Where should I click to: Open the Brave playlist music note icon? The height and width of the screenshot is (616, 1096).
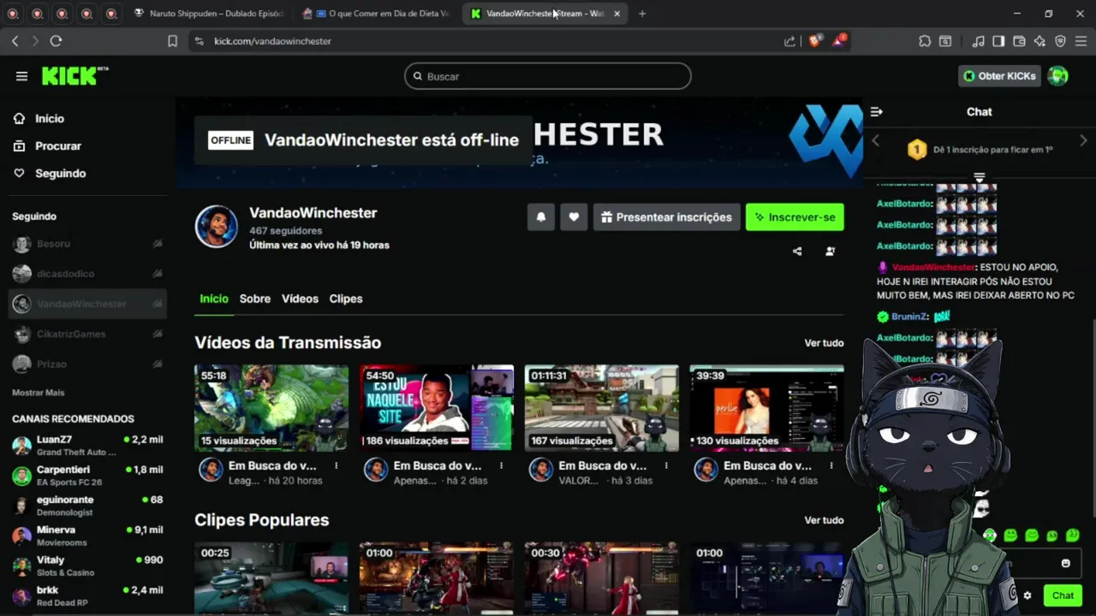coord(979,41)
